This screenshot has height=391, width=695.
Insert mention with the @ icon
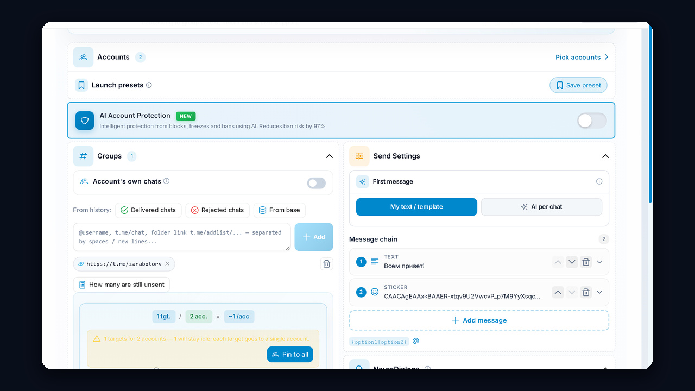point(416,341)
